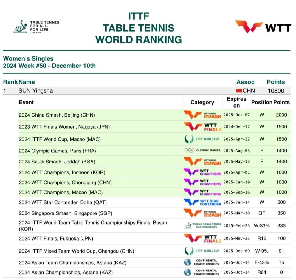Image resolution: width=296 pixels, height=280 pixels.
Task: Click WTT Champions logo in Chongqing row
Action: [202, 182]
